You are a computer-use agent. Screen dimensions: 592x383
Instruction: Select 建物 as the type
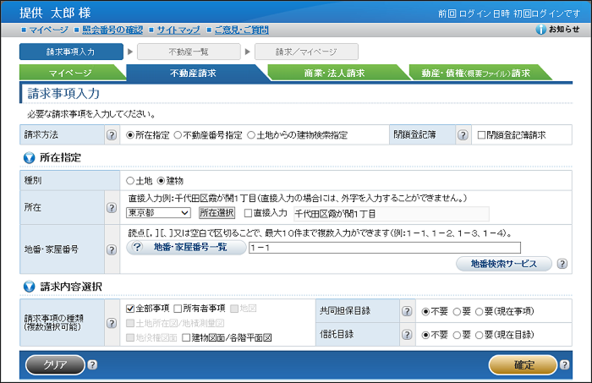pyautogui.click(x=162, y=181)
